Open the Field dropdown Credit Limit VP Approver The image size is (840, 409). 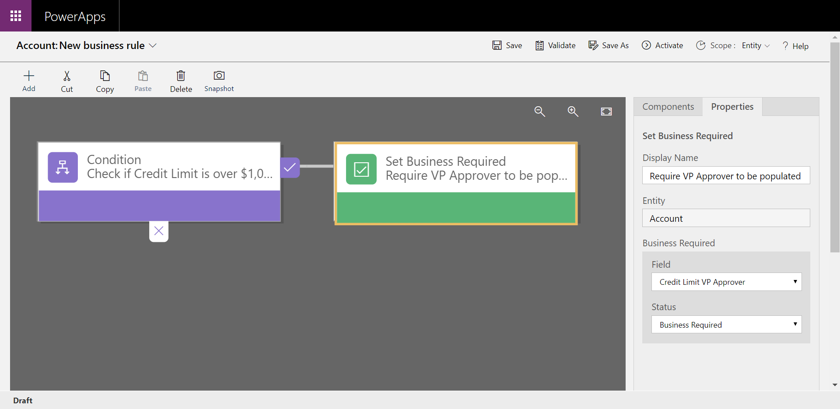pos(726,282)
